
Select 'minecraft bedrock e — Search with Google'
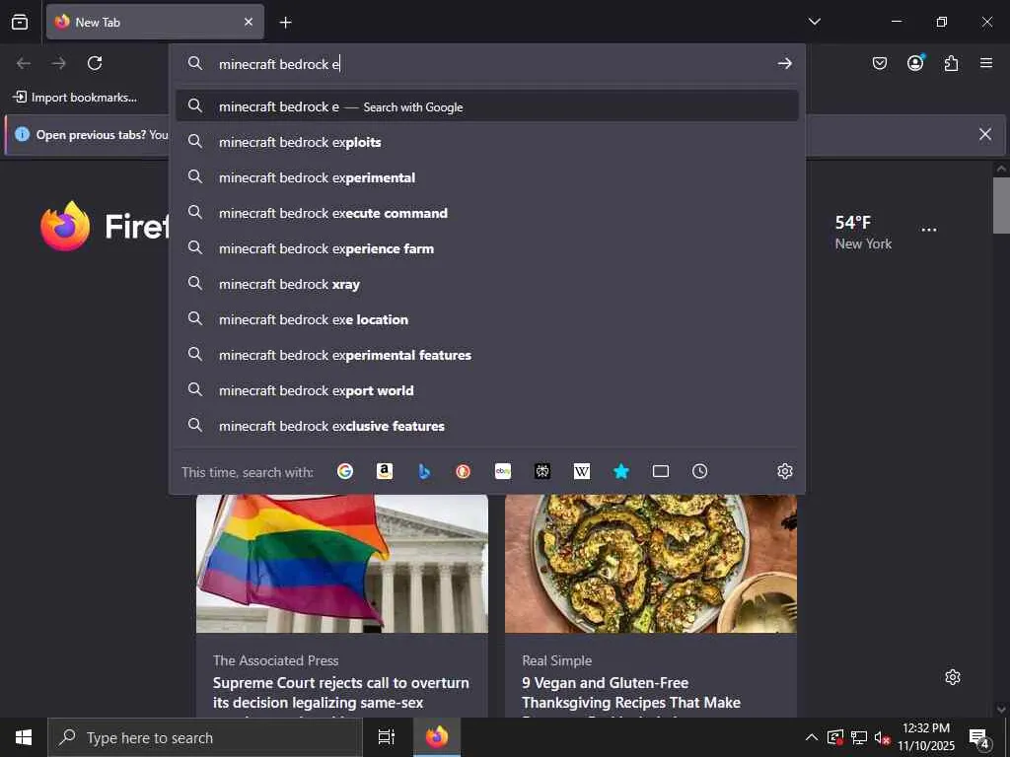pyautogui.click(x=487, y=106)
